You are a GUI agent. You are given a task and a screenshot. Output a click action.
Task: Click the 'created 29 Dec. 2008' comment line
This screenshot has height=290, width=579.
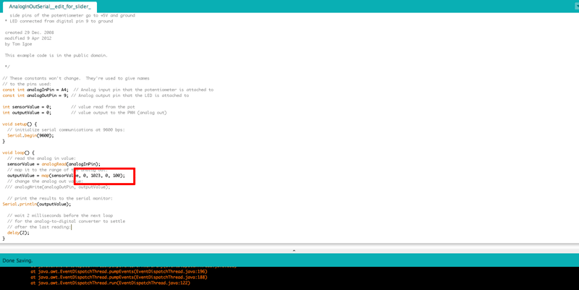(29, 33)
